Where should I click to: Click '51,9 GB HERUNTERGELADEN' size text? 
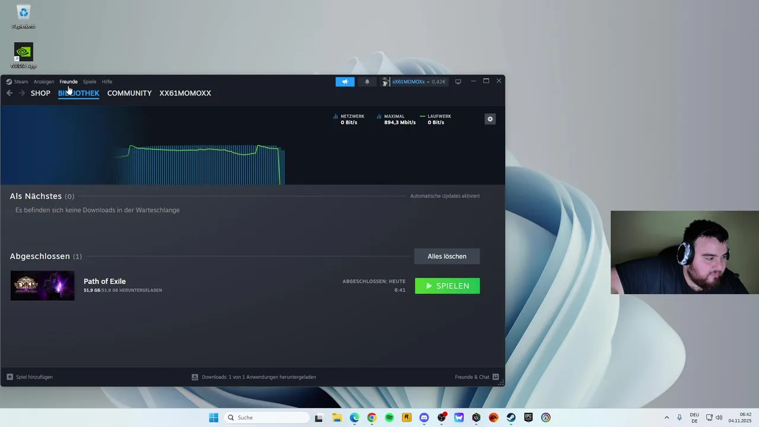tap(123, 291)
